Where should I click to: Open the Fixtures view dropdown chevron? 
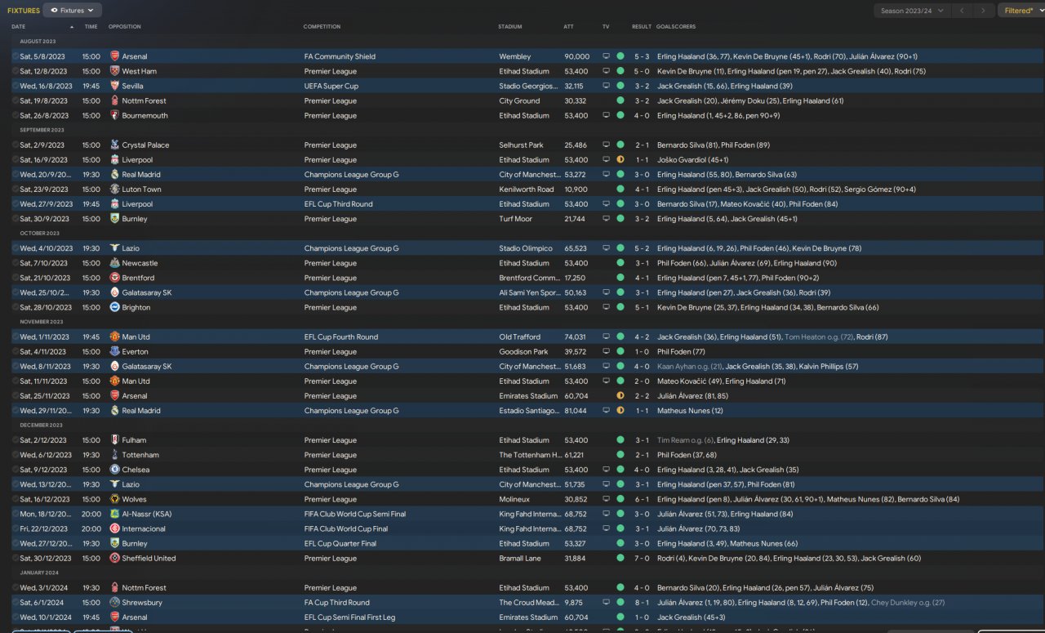[91, 11]
